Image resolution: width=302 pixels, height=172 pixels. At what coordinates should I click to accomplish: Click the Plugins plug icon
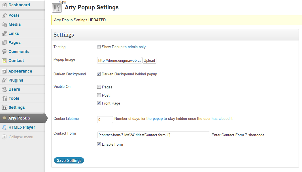(x=4, y=80)
